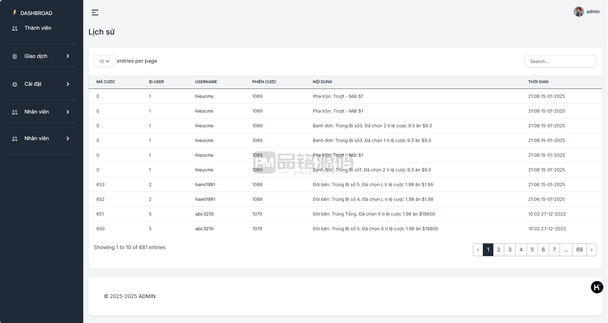Sort by the NỘI DUNG column header
Screen dimensions: 608x323
[322, 82]
